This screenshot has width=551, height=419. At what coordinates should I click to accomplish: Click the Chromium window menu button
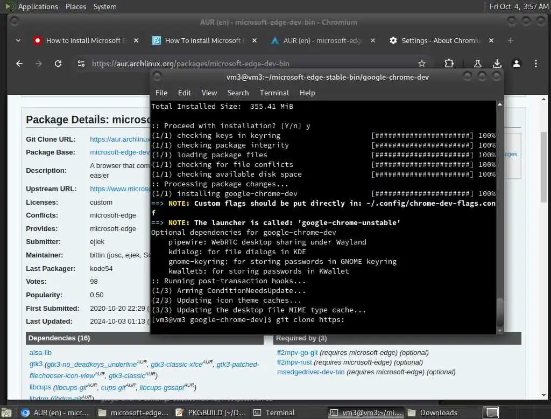tap(14, 22)
